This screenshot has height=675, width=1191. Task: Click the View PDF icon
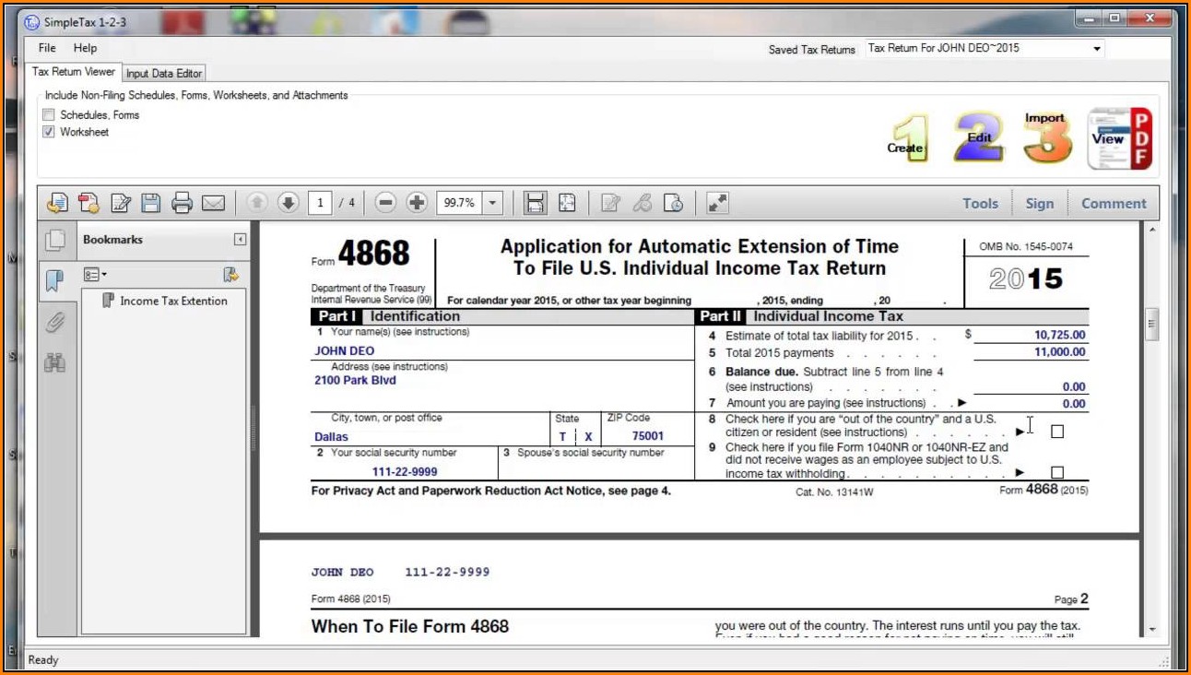coord(1120,138)
